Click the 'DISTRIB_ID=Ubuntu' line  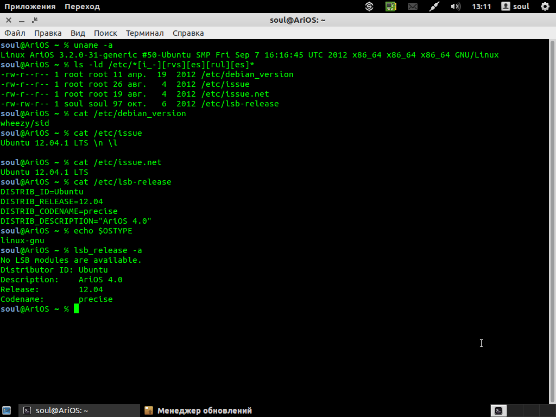[42, 192]
